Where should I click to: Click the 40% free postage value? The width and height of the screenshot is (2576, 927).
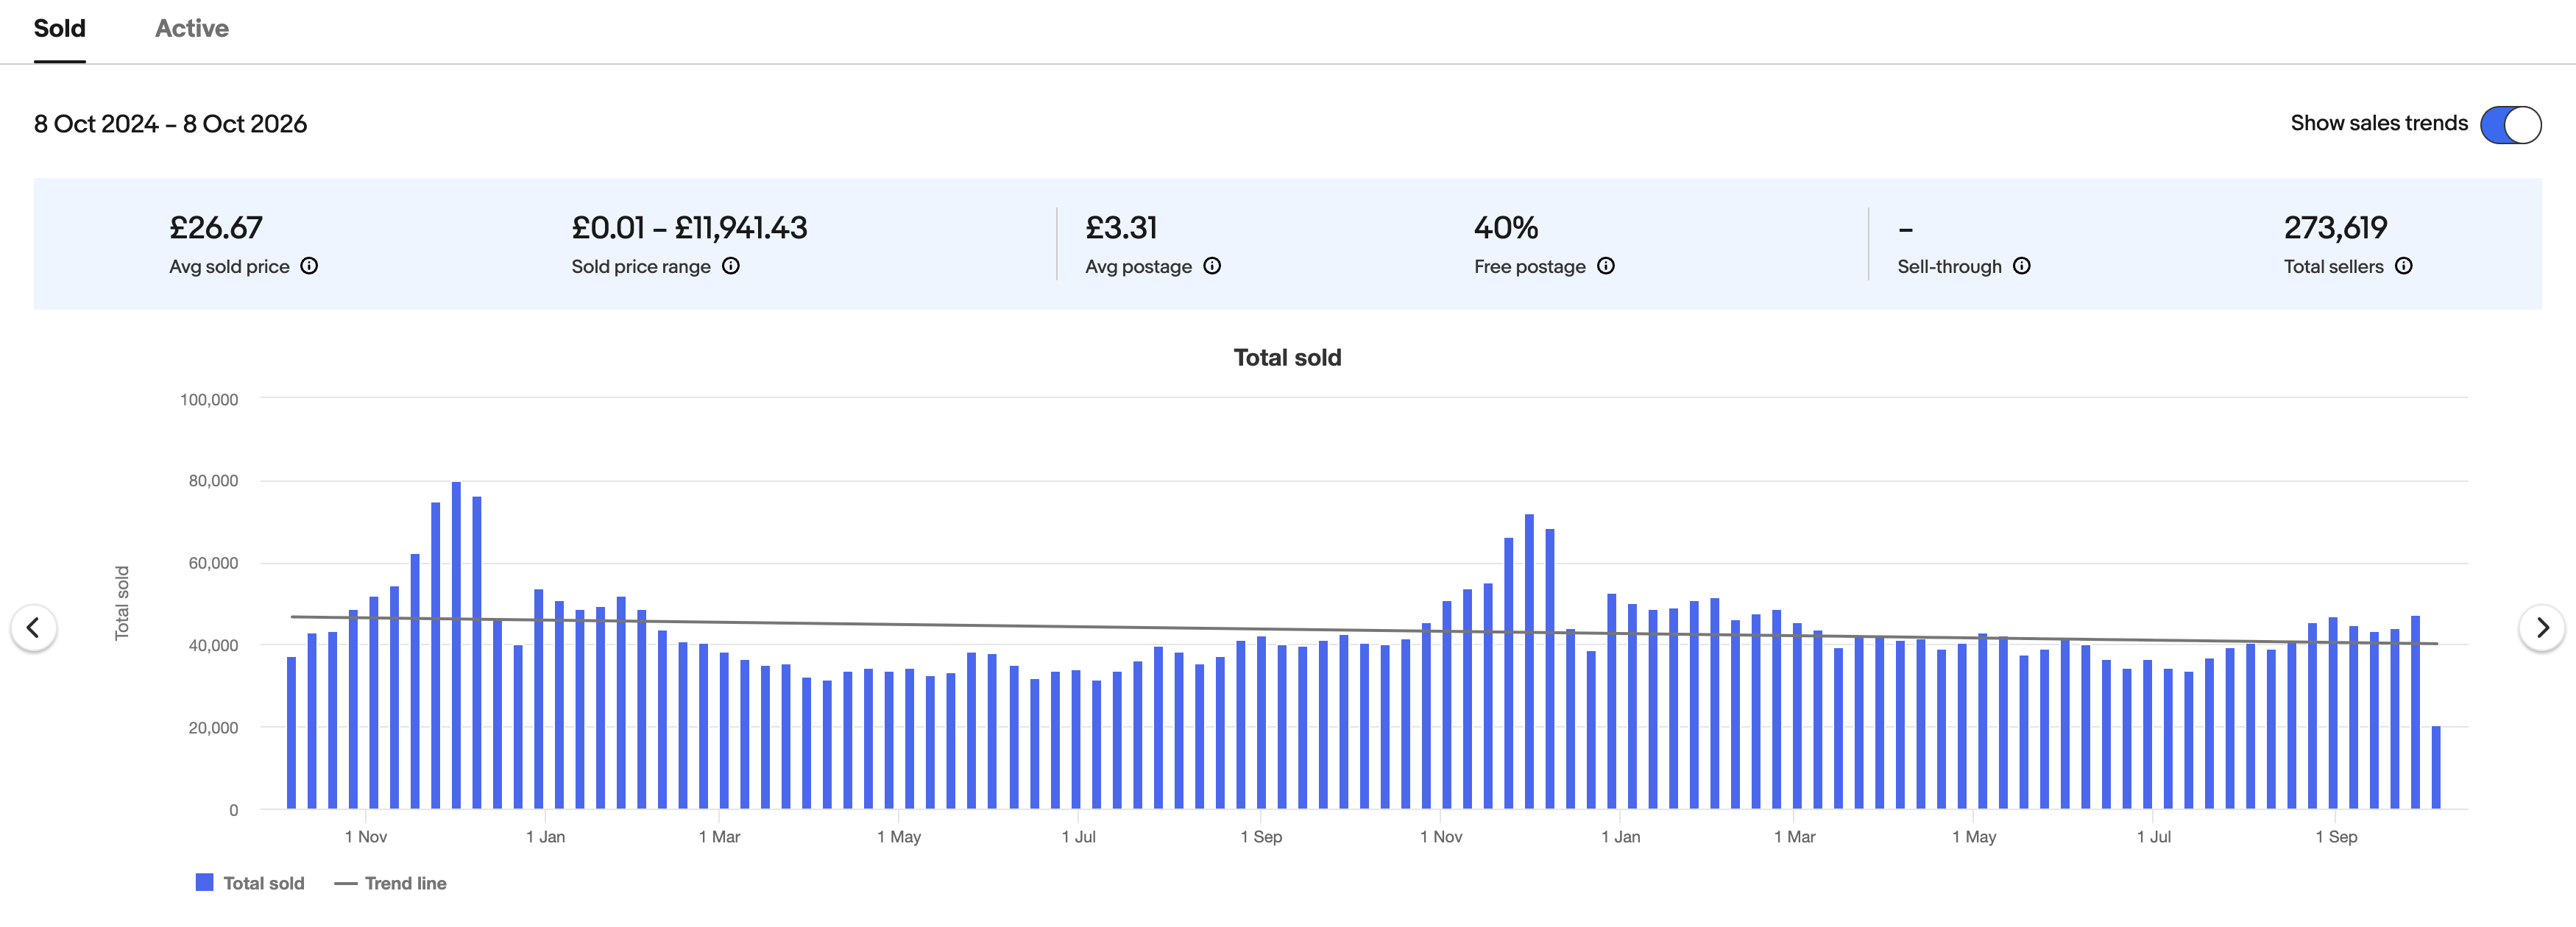coord(1506,228)
